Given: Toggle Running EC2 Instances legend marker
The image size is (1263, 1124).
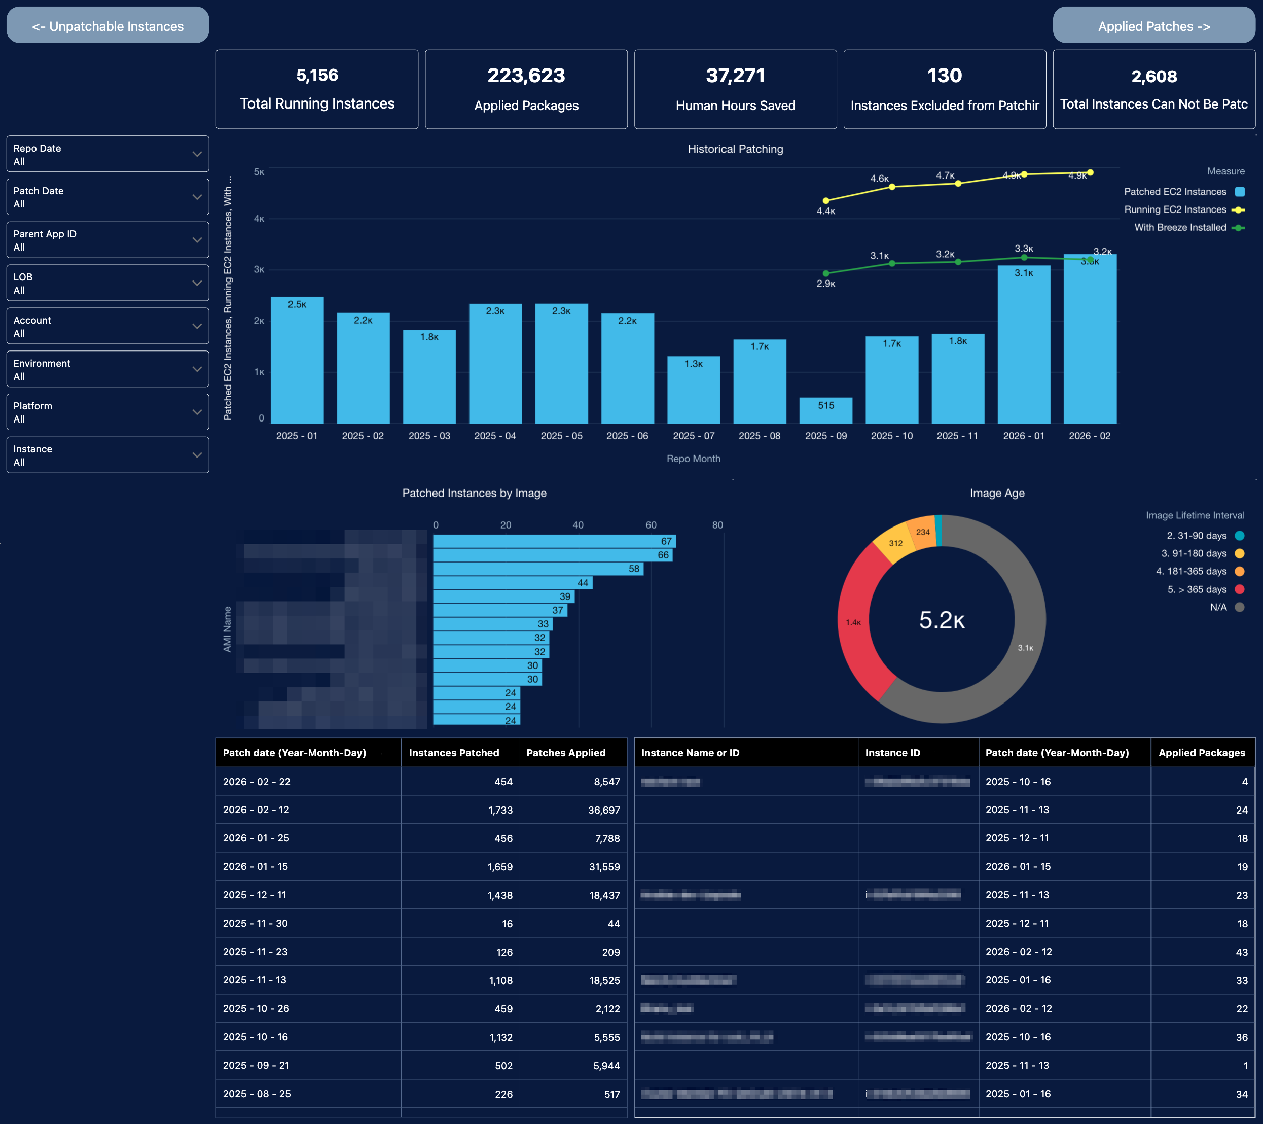Looking at the screenshot, I should [1238, 209].
